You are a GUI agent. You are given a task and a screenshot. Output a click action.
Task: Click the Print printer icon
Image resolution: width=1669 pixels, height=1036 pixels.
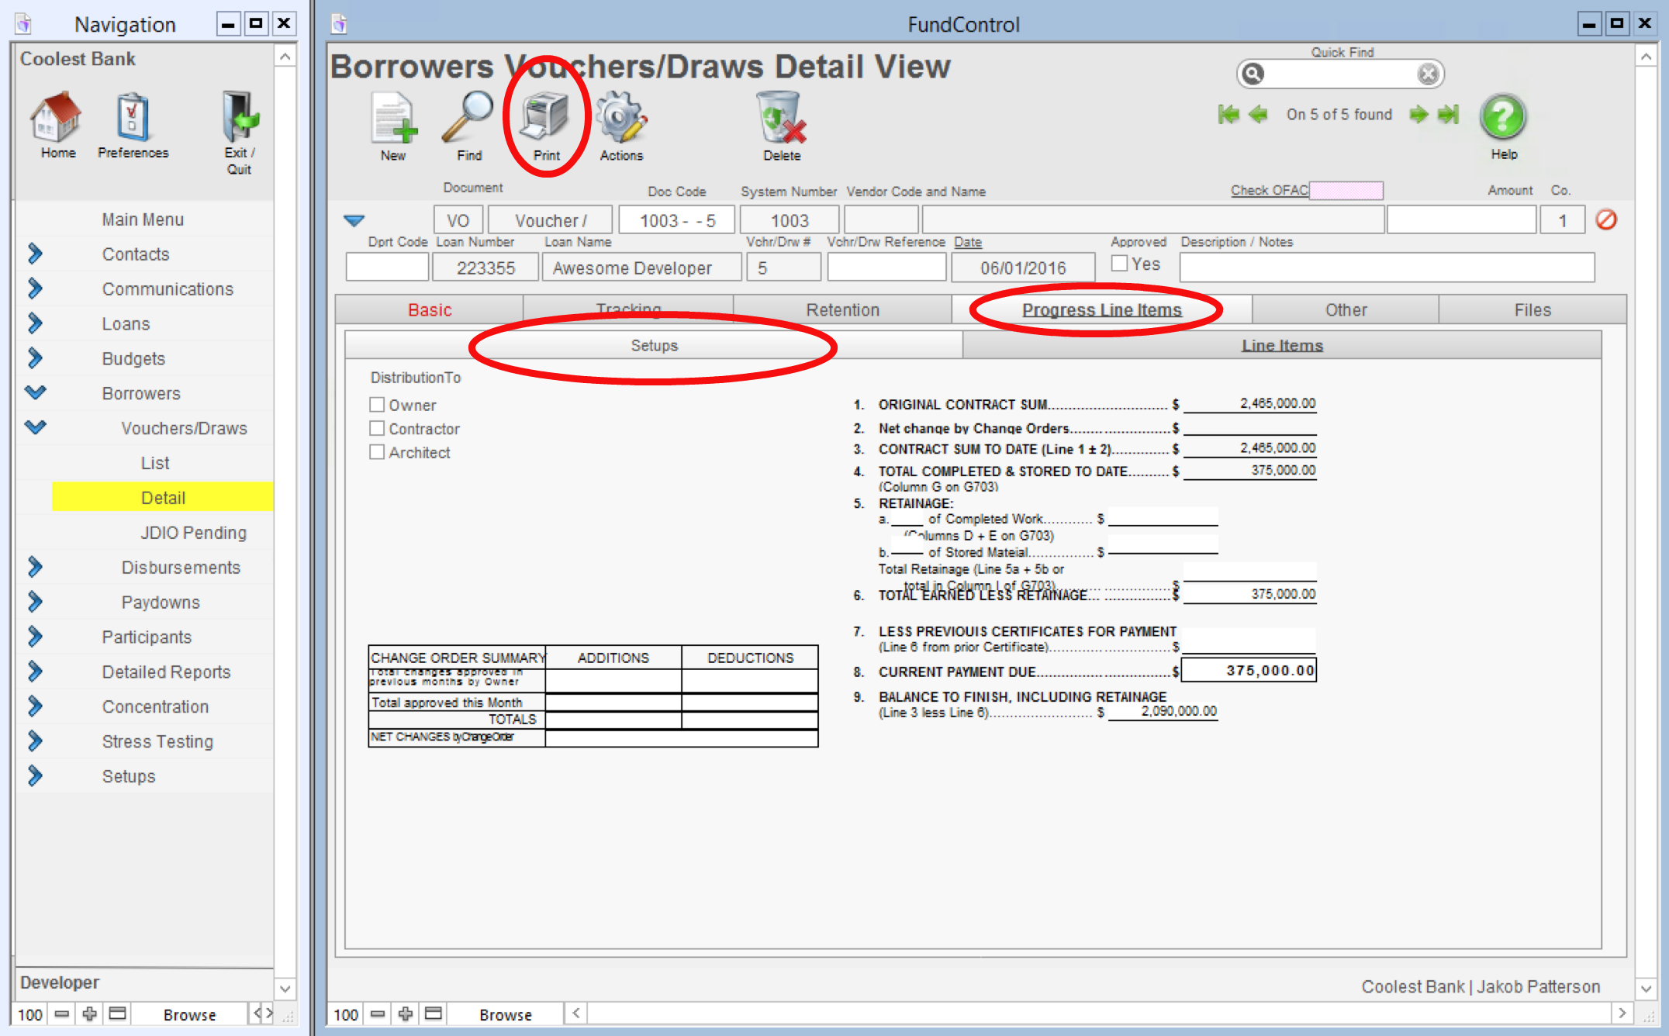(x=545, y=118)
